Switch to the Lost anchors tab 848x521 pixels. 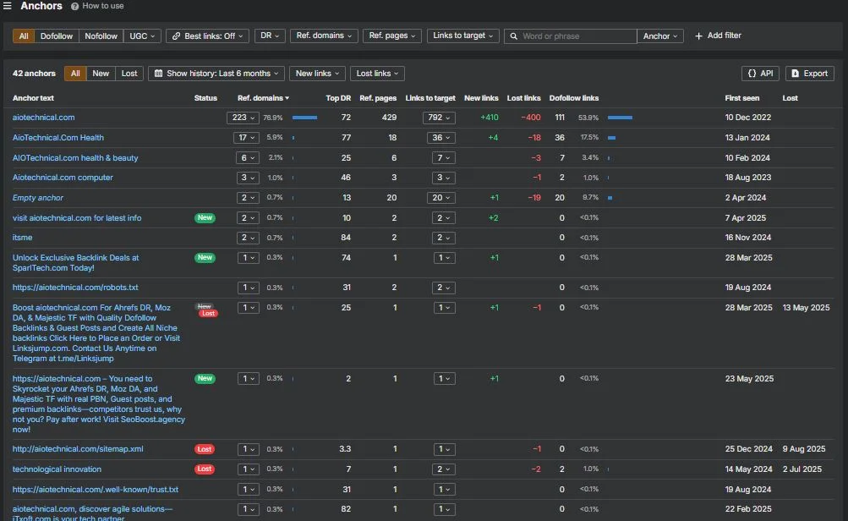pyautogui.click(x=129, y=74)
